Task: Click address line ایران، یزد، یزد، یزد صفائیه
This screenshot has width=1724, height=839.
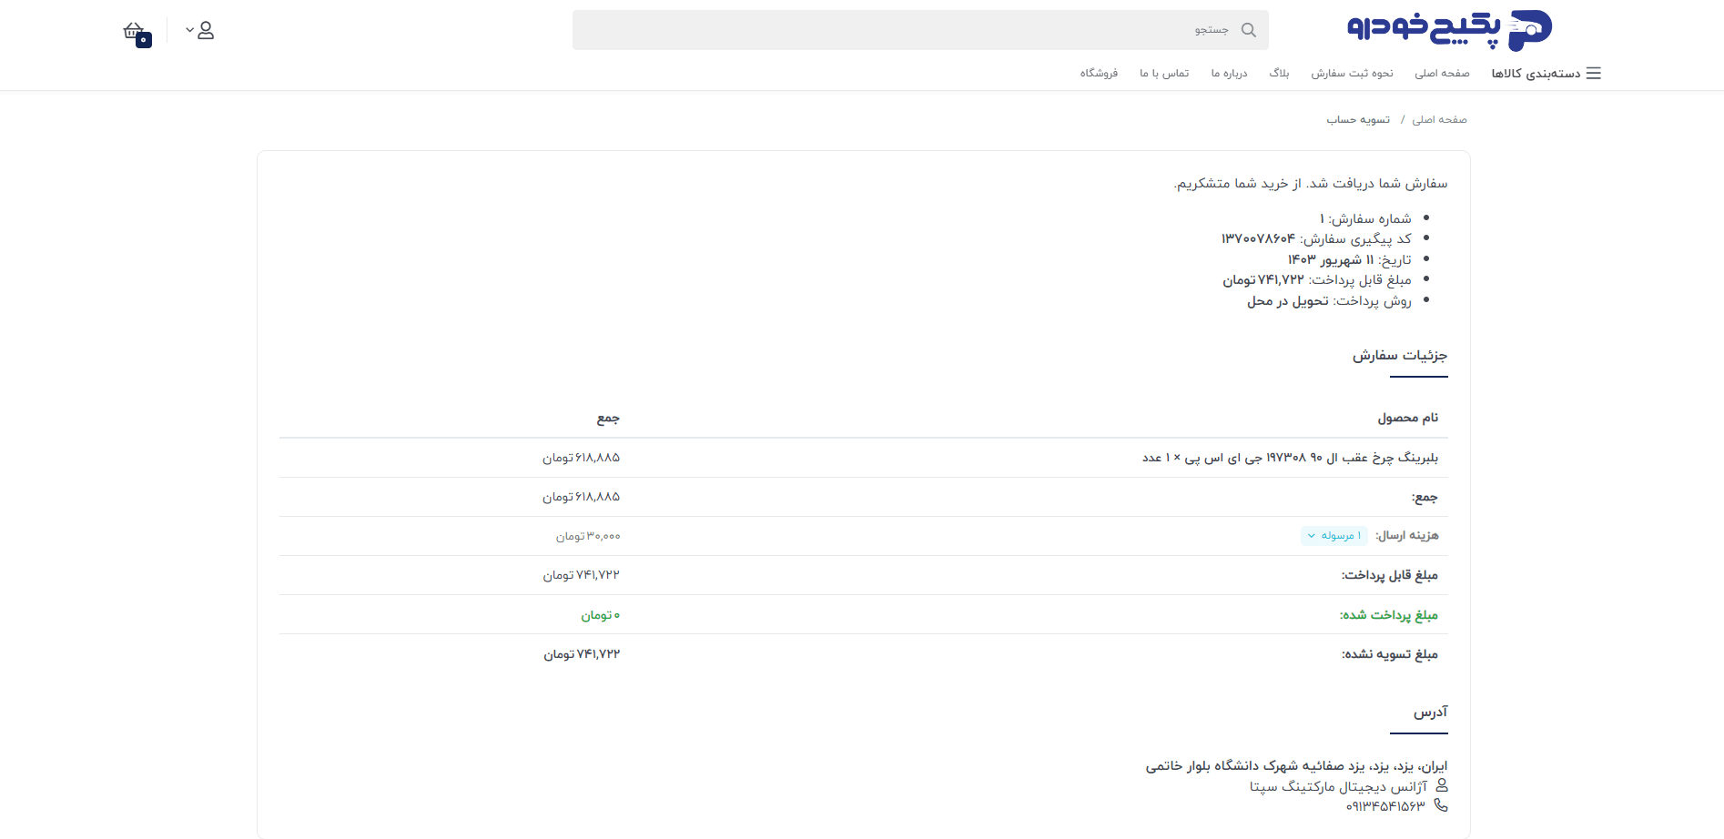Action: (1296, 765)
